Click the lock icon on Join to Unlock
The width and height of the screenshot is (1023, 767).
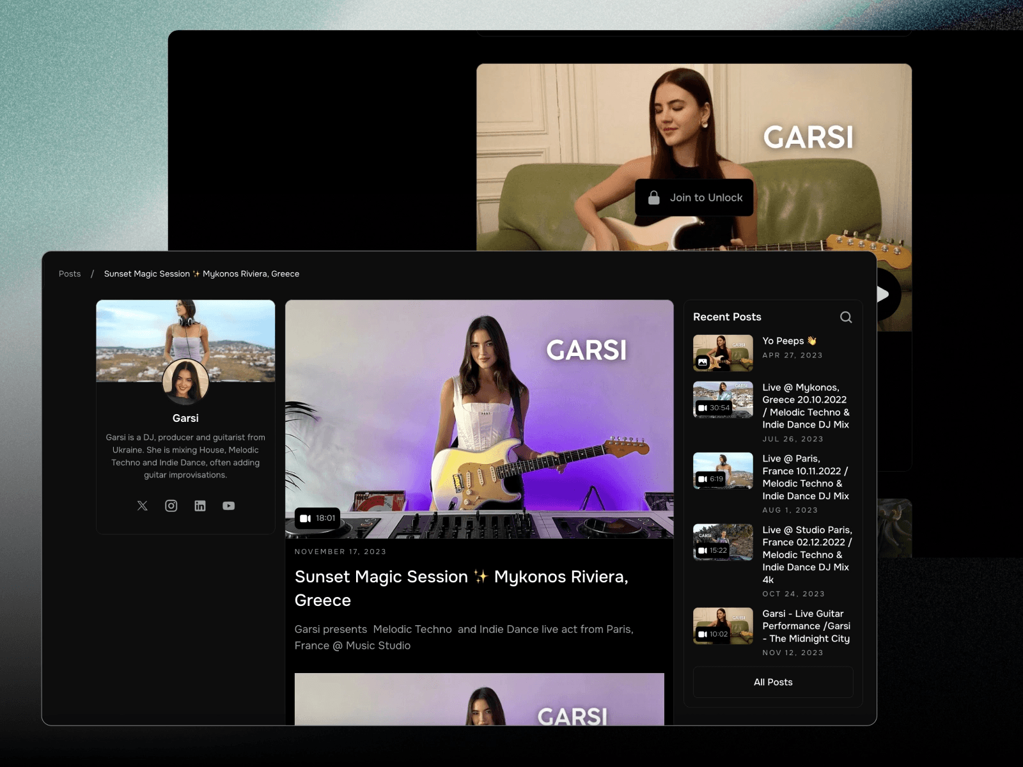pyautogui.click(x=653, y=198)
